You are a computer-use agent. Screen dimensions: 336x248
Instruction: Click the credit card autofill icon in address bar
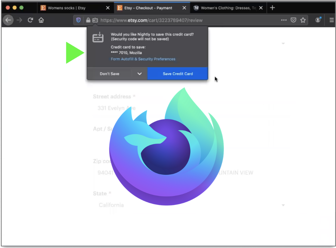(95, 20)
